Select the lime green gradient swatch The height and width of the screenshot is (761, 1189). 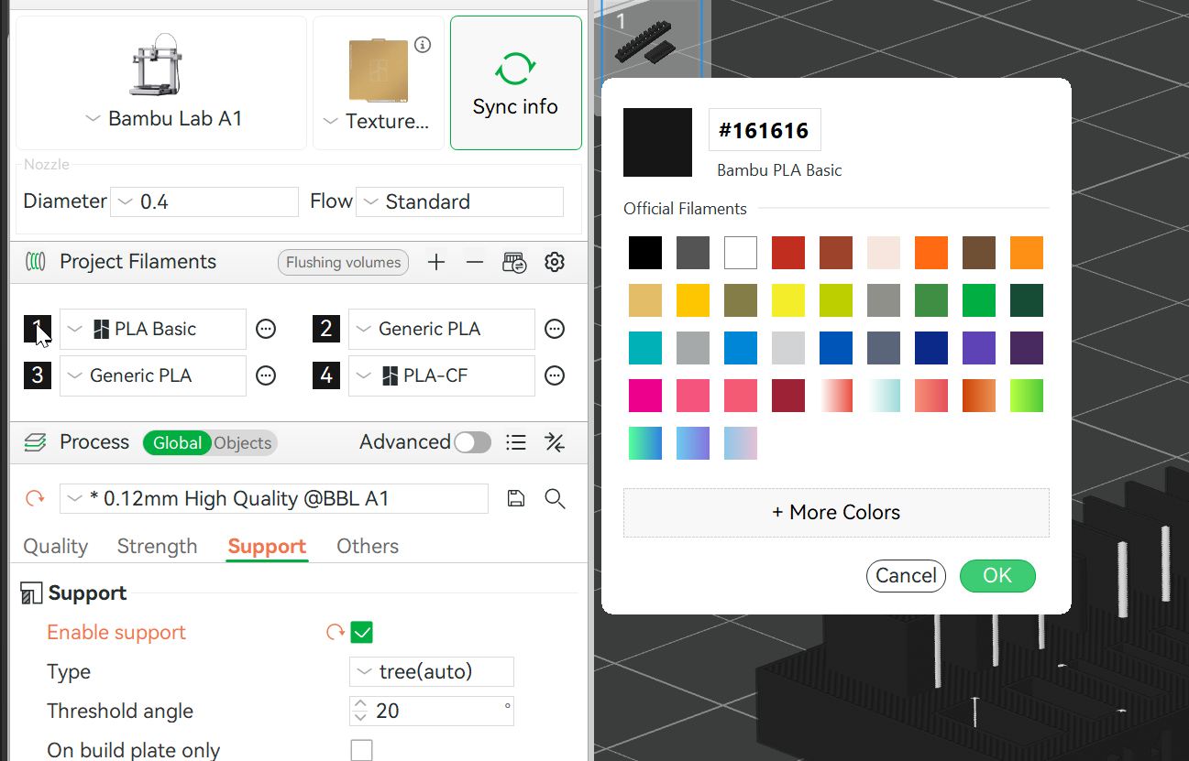pos(1027,396)
